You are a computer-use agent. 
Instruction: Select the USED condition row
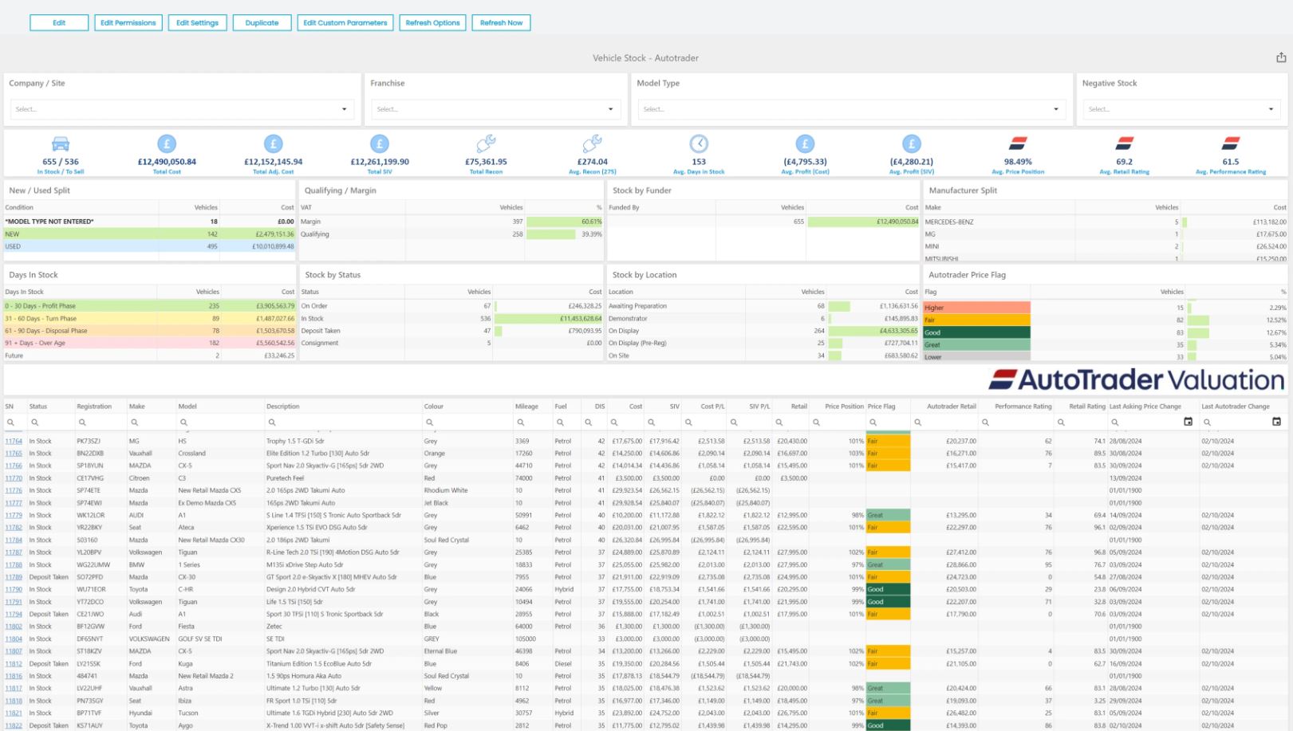coord(150,246)
